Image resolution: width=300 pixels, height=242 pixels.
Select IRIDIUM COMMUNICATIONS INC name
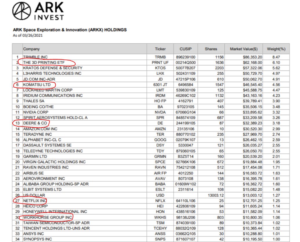click(x=53, y=95)
